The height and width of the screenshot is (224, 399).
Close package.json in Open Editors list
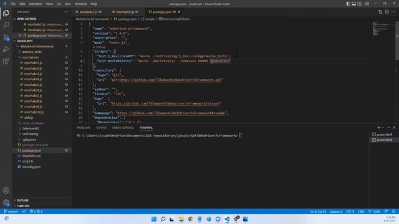tap(20, 35)
